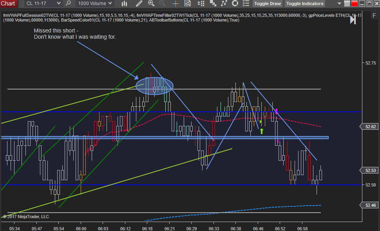The width and height of the screenshot is (380, 231).
Task: Click the 52.75 price axis label
Action: coord(371,63)
